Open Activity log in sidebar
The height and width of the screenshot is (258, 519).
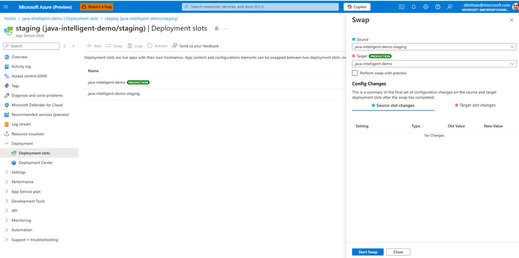(21, 67)
